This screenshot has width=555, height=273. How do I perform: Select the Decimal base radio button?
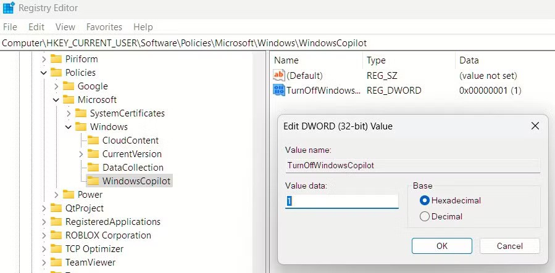click(x=424, y=216)
